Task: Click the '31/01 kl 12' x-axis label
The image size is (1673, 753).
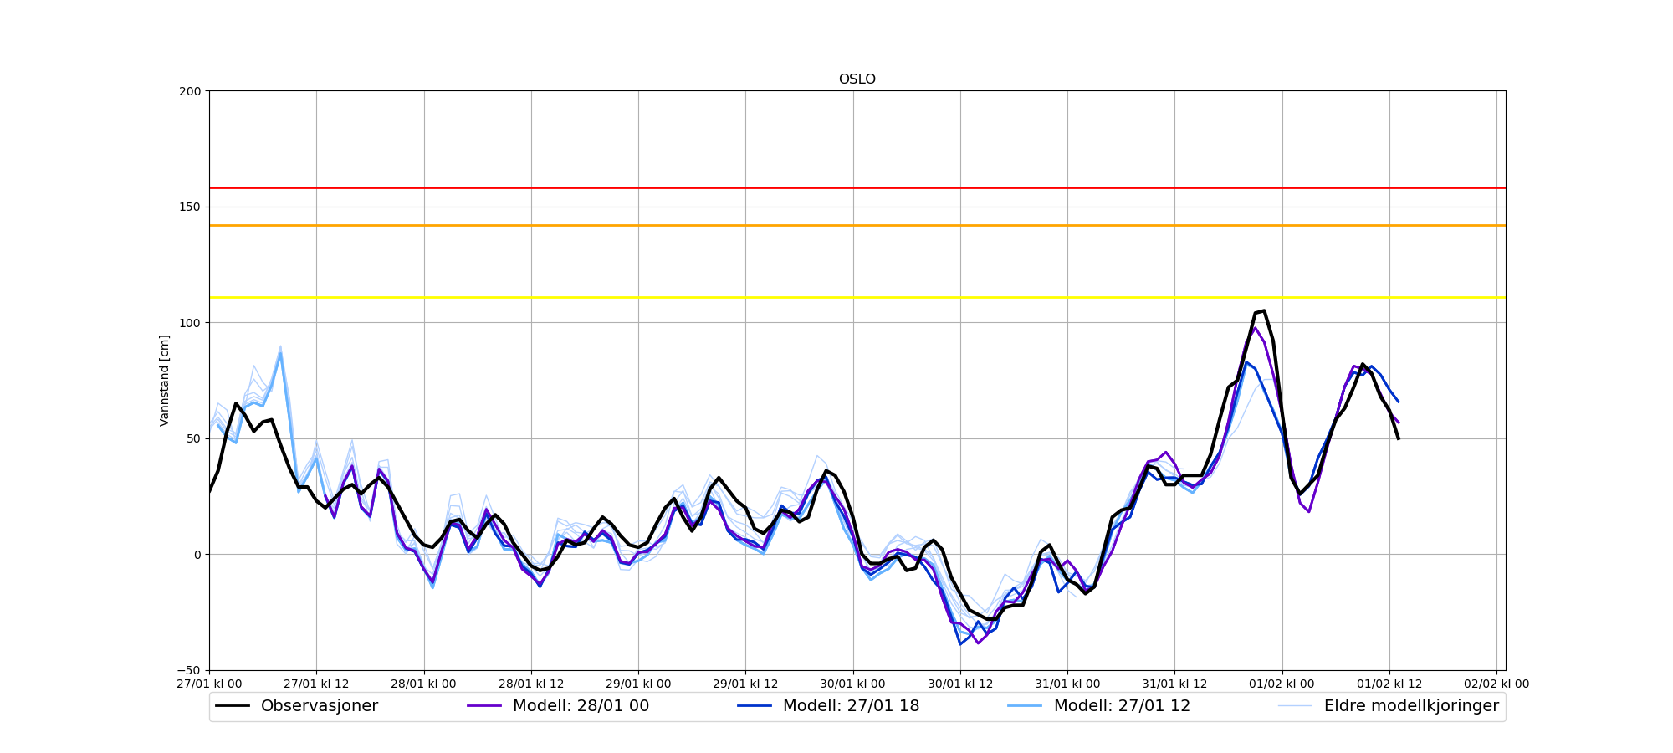Action: click(x=1174, y=684)
